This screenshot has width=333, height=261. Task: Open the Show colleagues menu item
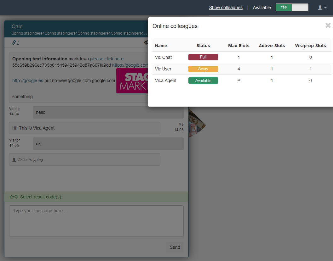point(226,8)
